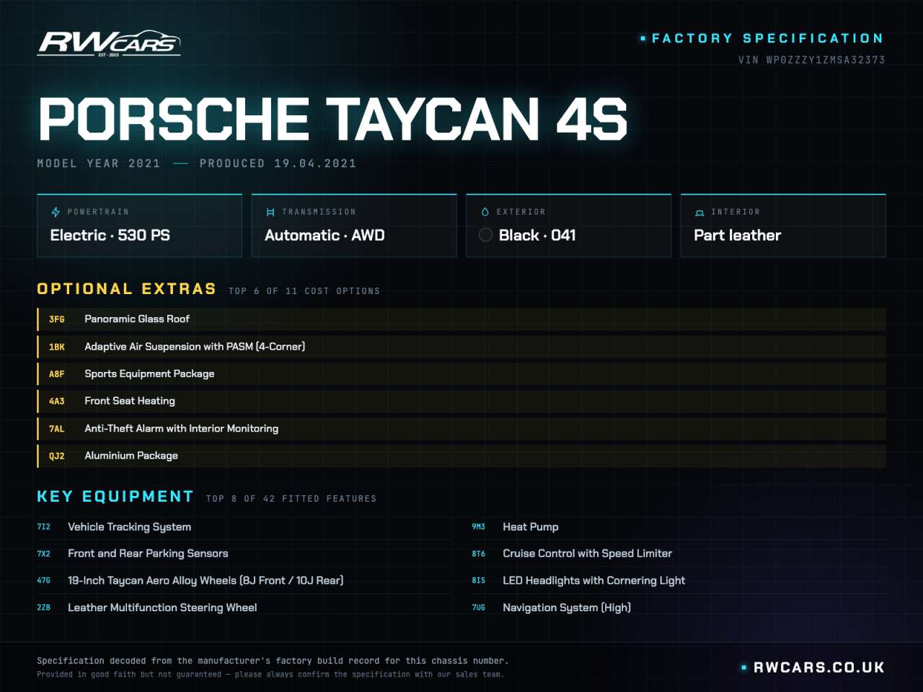923x692 pixels.
Task: Select the Electric · 530 PS powertrain card
Action: tap(139, 226)
